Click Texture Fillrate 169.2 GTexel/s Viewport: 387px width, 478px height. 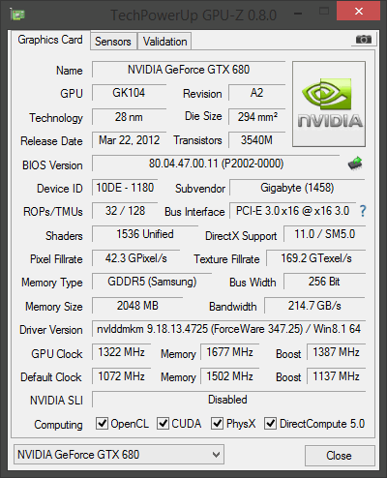click(316, 258)
